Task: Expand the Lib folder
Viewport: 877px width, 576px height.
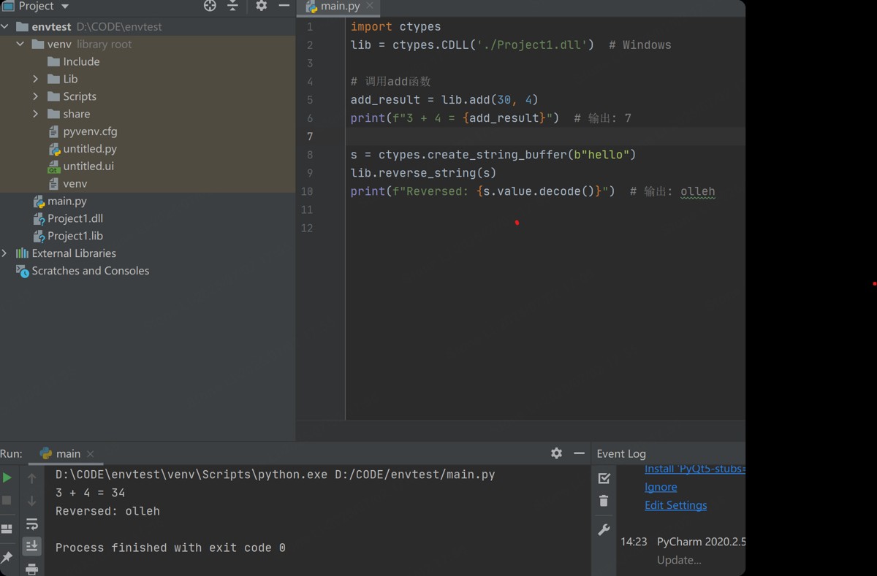Action: [36, 79]
